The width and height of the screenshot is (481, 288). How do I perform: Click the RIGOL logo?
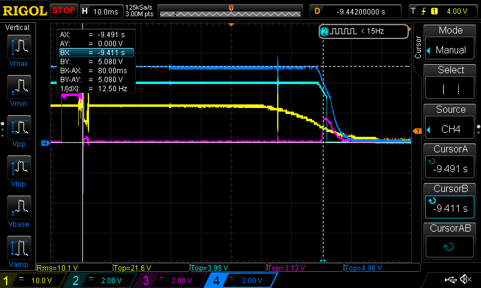point(25,11)
